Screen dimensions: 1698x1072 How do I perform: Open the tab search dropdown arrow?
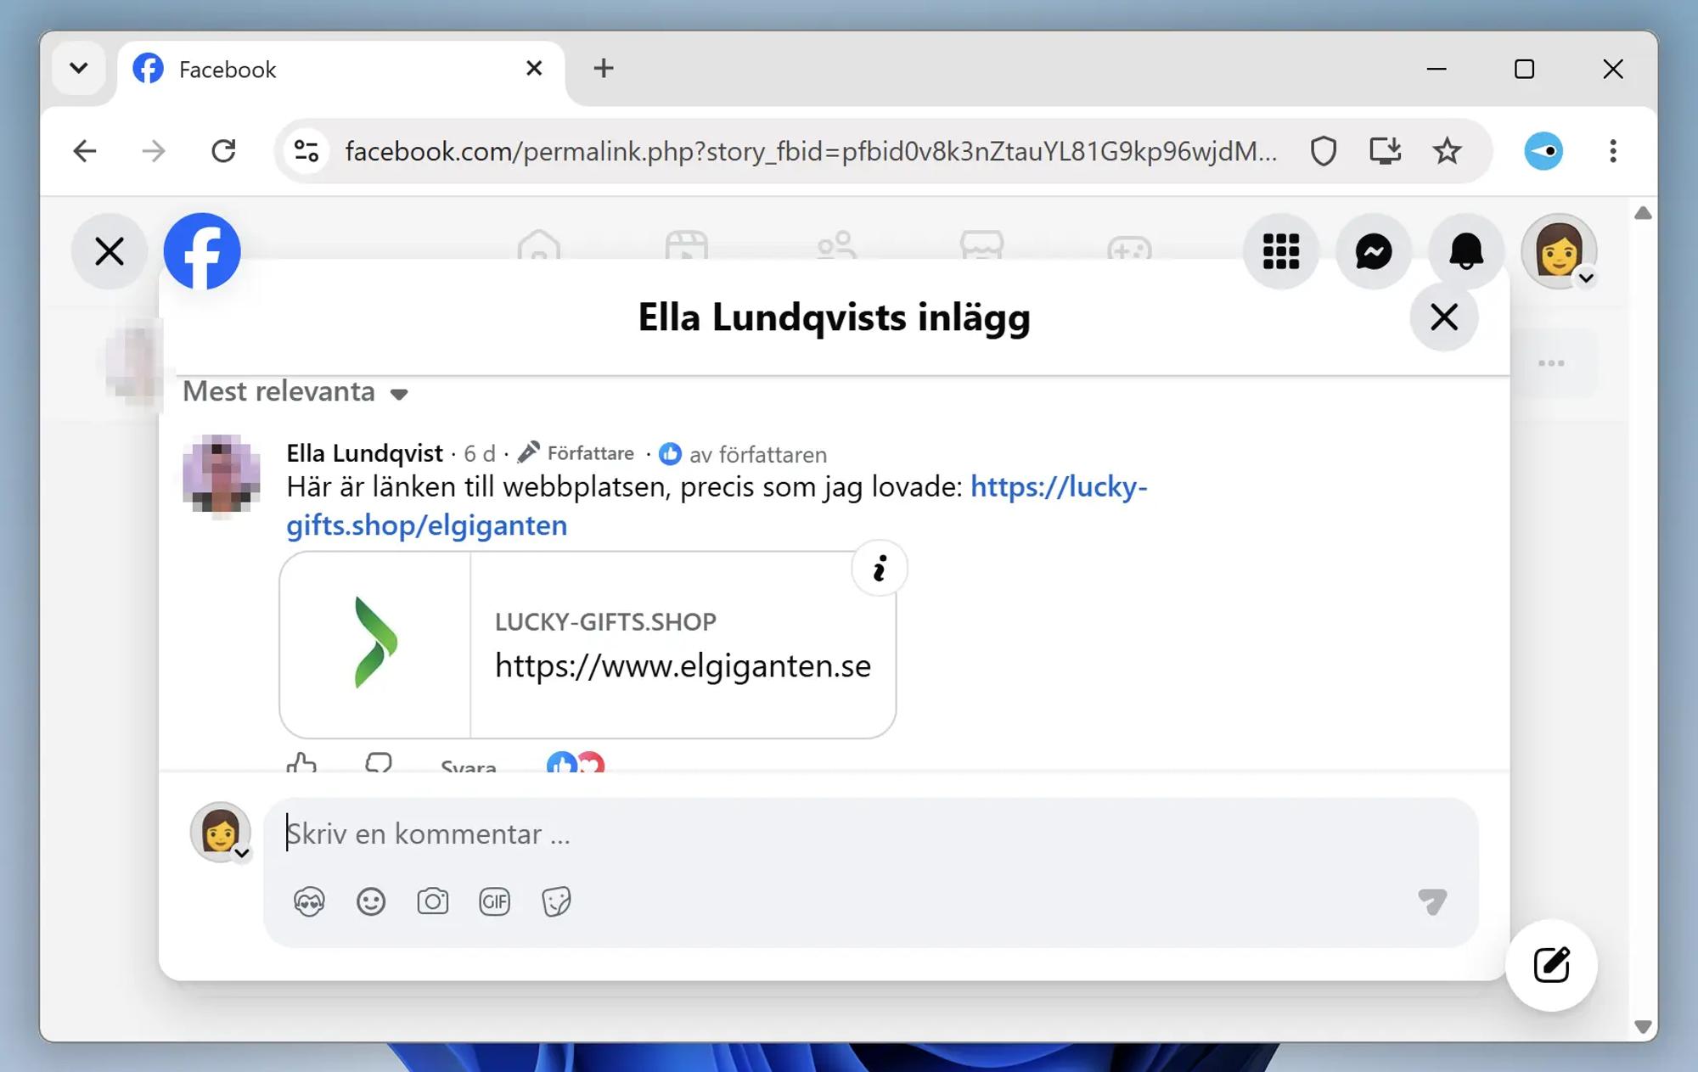(x=79, y=69)
